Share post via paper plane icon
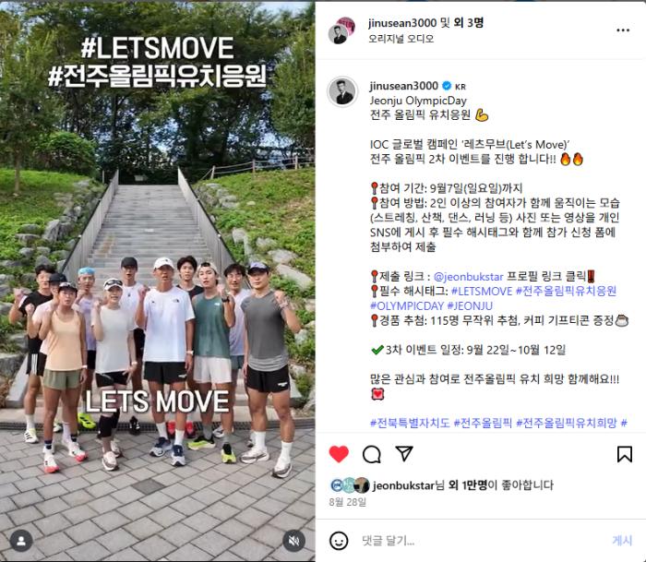 (404, 453)
